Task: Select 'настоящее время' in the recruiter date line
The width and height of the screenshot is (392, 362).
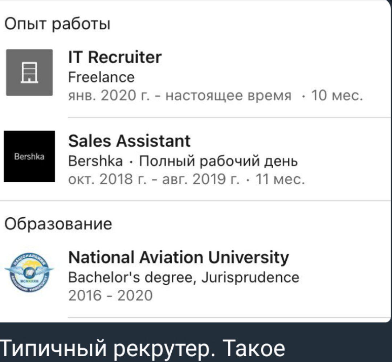Action: point(229,96)
